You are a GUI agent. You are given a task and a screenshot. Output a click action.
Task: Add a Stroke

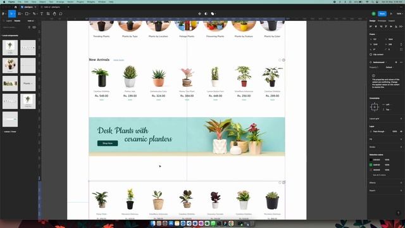(401, 147)
